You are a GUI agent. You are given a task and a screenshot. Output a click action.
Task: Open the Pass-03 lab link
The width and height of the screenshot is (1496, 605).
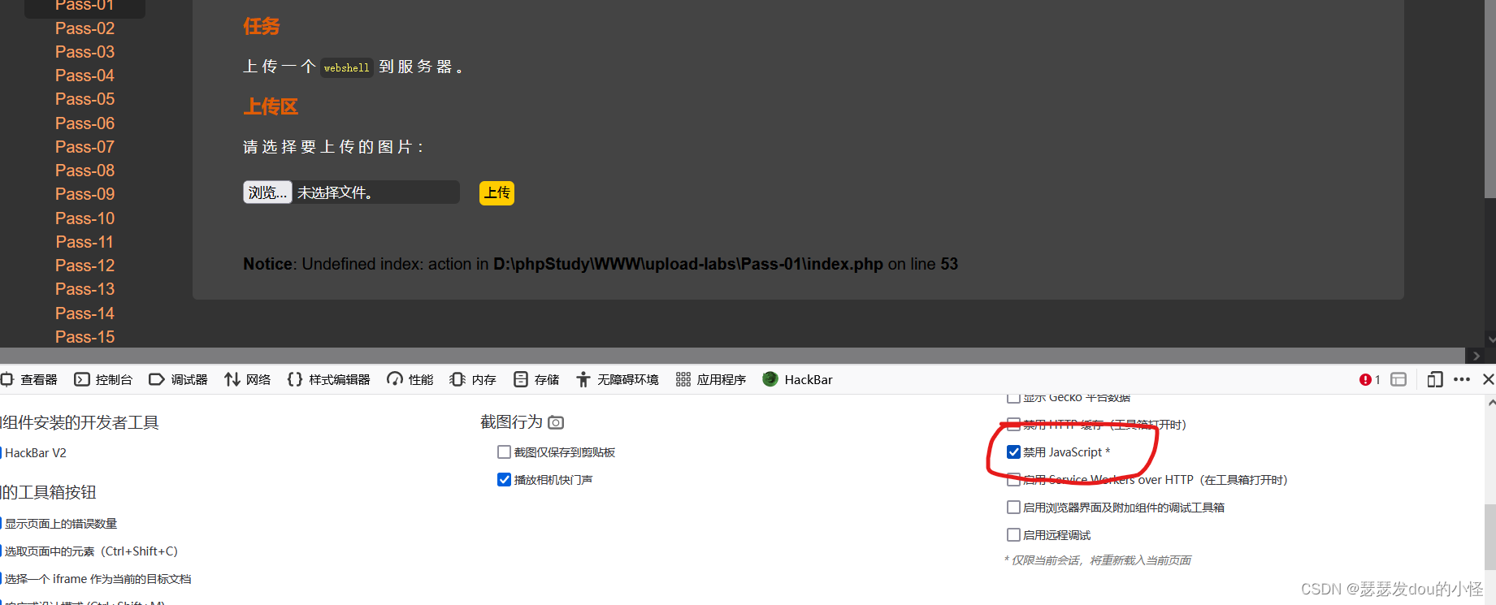85,52
